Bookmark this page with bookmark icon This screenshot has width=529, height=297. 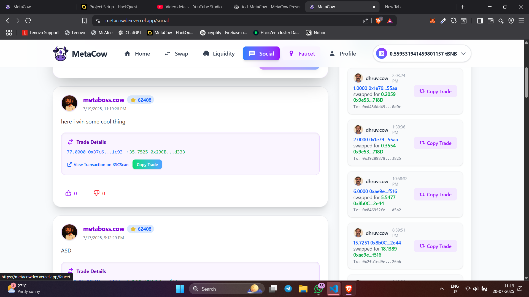84,21
